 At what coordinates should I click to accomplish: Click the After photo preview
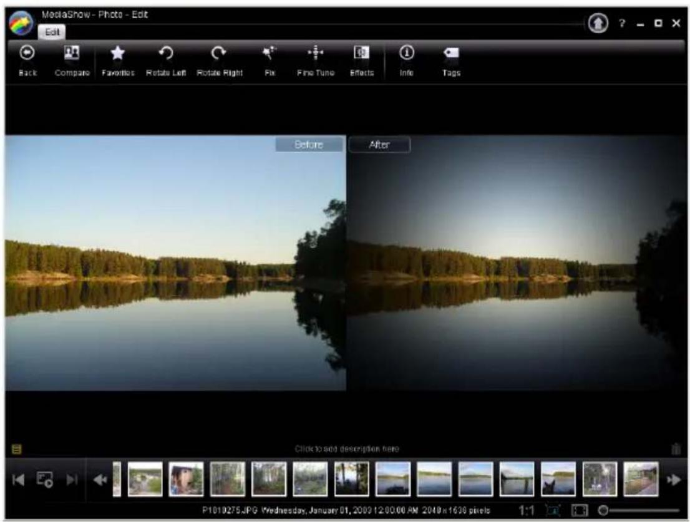point(516,263)
